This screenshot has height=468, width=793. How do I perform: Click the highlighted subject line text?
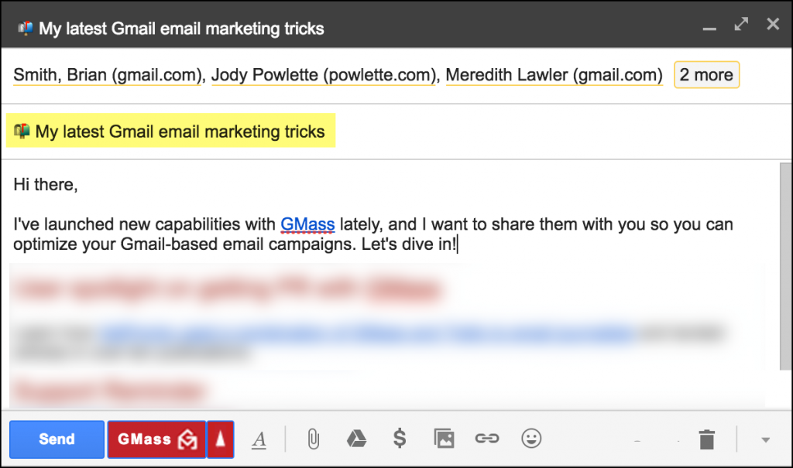(x=170, y=132)
